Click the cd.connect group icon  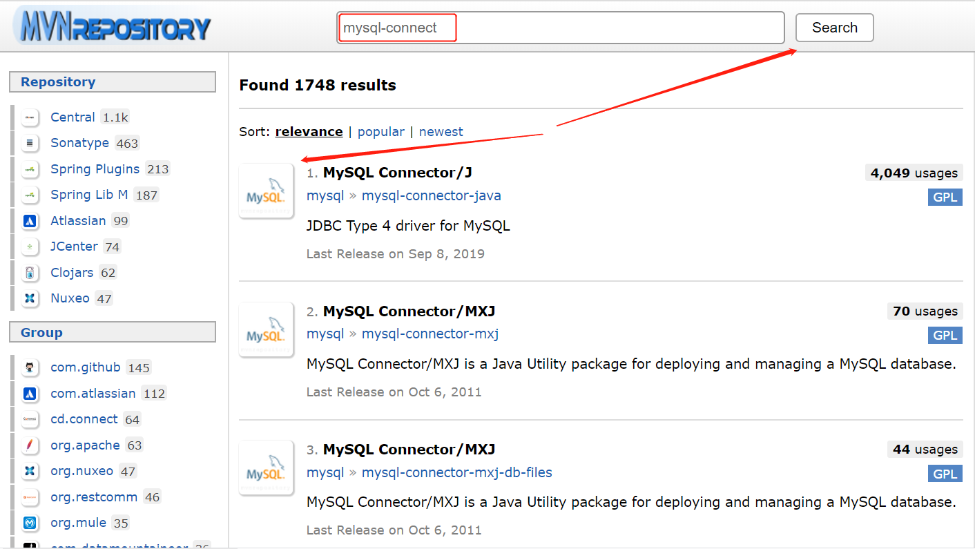click(x=30, y=419)
